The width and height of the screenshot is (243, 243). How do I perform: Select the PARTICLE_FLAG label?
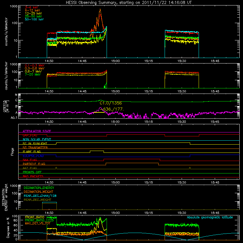pyautogui.click(x=34, y=164)
